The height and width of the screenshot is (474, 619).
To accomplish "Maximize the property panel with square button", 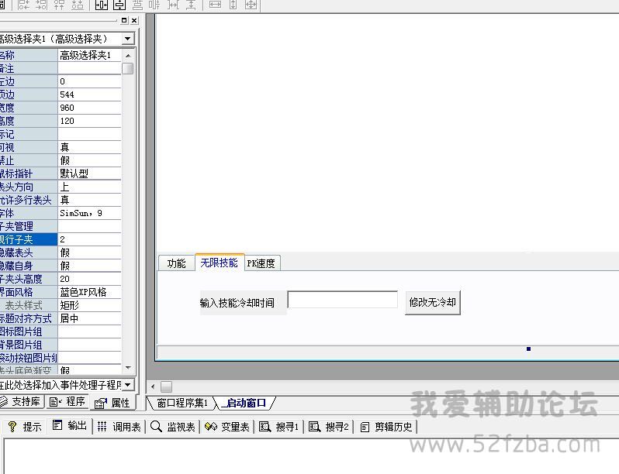I will tap(124, 20).
